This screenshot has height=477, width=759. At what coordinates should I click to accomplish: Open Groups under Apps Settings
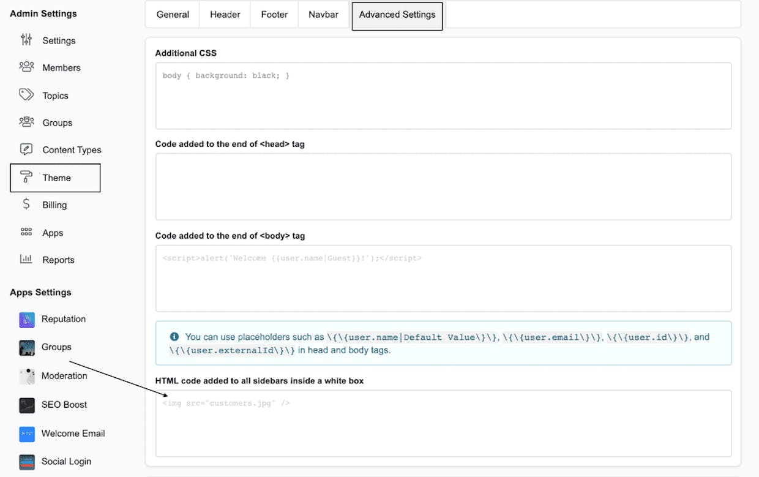pos(56,347)
